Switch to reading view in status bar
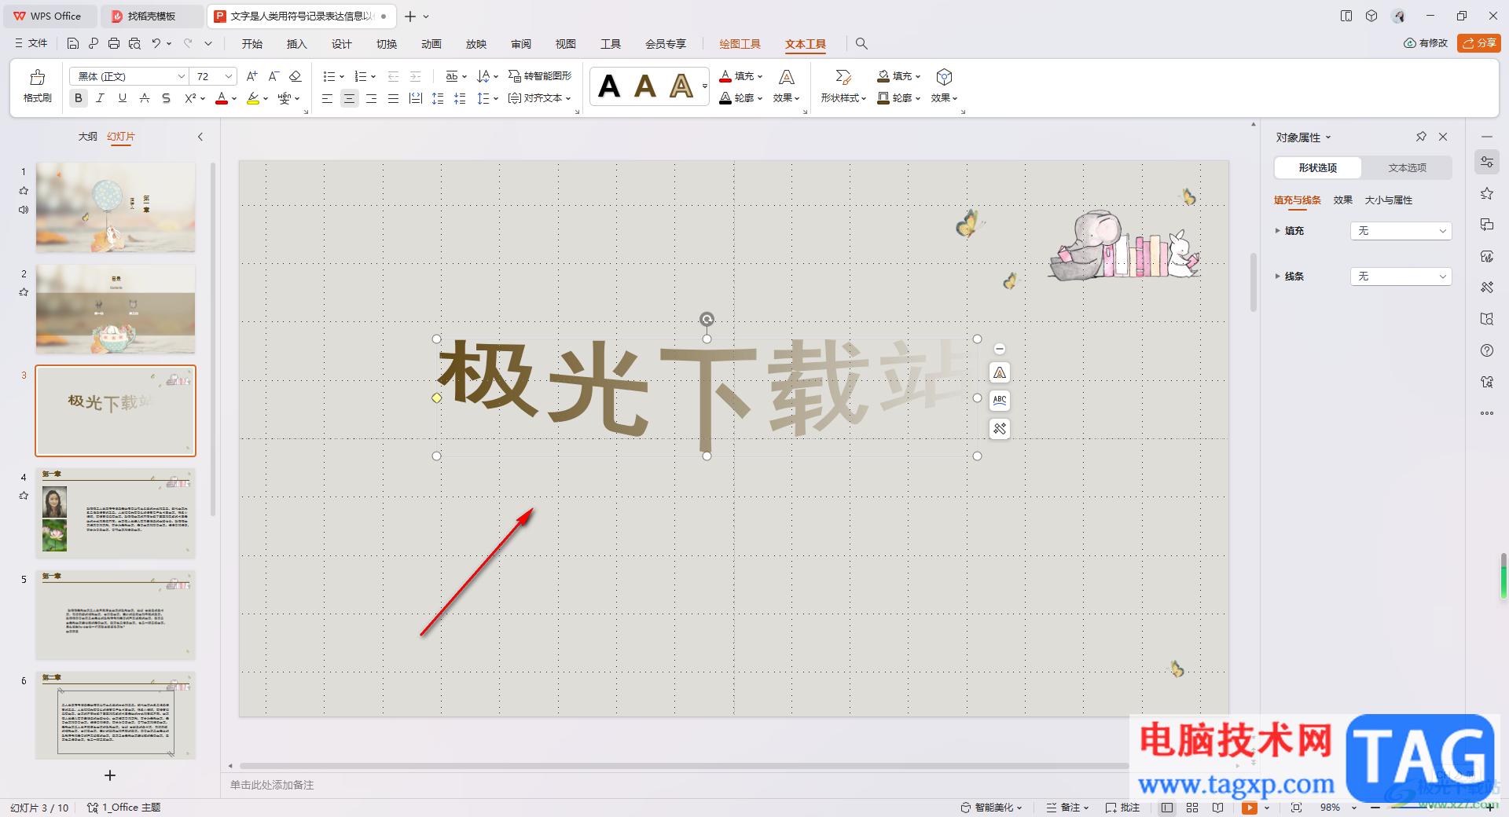The image size is (1509, 817). 1217,808
